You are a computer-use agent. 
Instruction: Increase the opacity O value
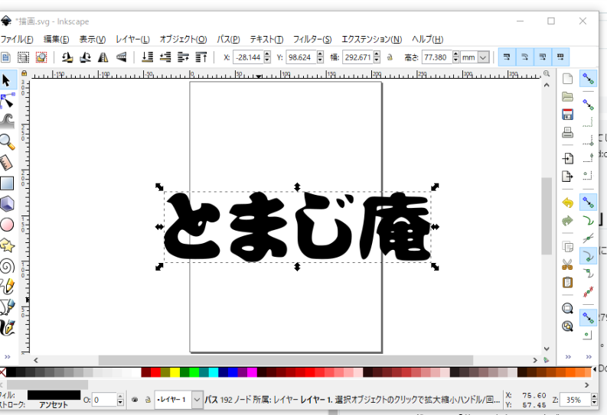click(x=120, y=397)
